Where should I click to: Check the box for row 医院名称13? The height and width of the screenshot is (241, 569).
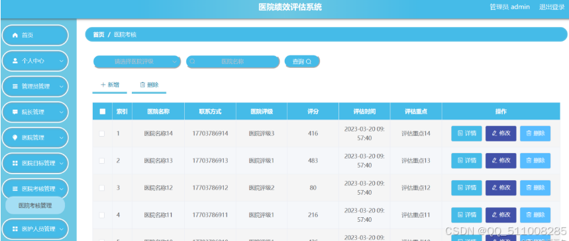pyautogui.click(x=102, y=160)
